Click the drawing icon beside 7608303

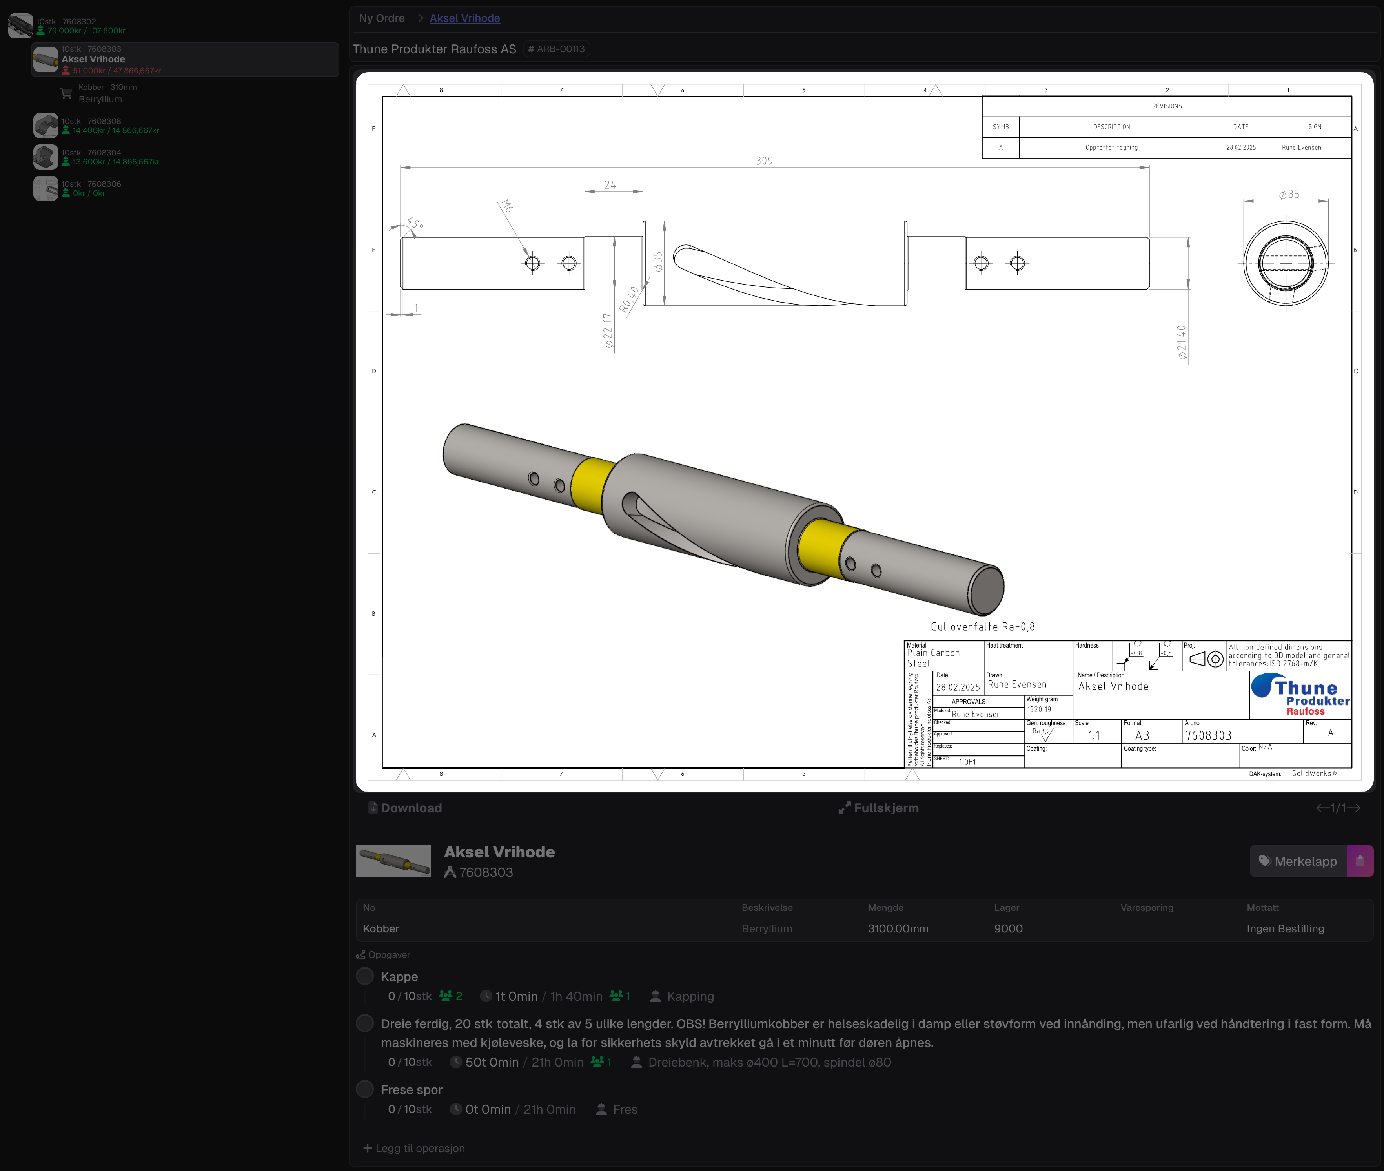pyautogui.click(x=450, y=872)
